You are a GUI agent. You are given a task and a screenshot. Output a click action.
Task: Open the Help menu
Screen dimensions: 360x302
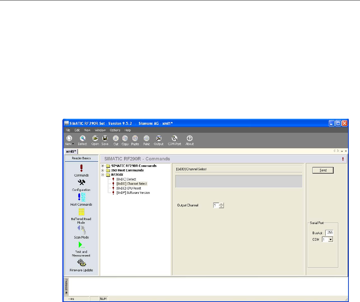pyautogui.click(x=128, y=130)
